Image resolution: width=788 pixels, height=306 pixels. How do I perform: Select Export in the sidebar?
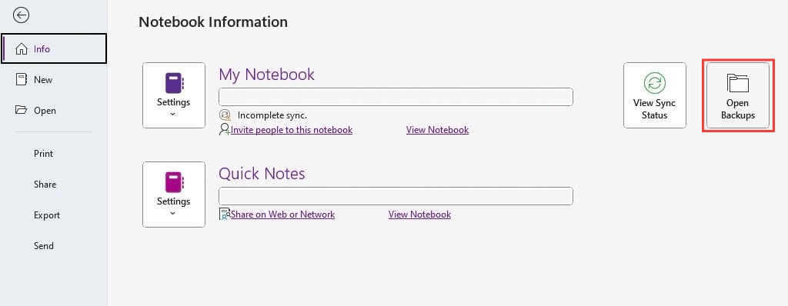point(47,215)
